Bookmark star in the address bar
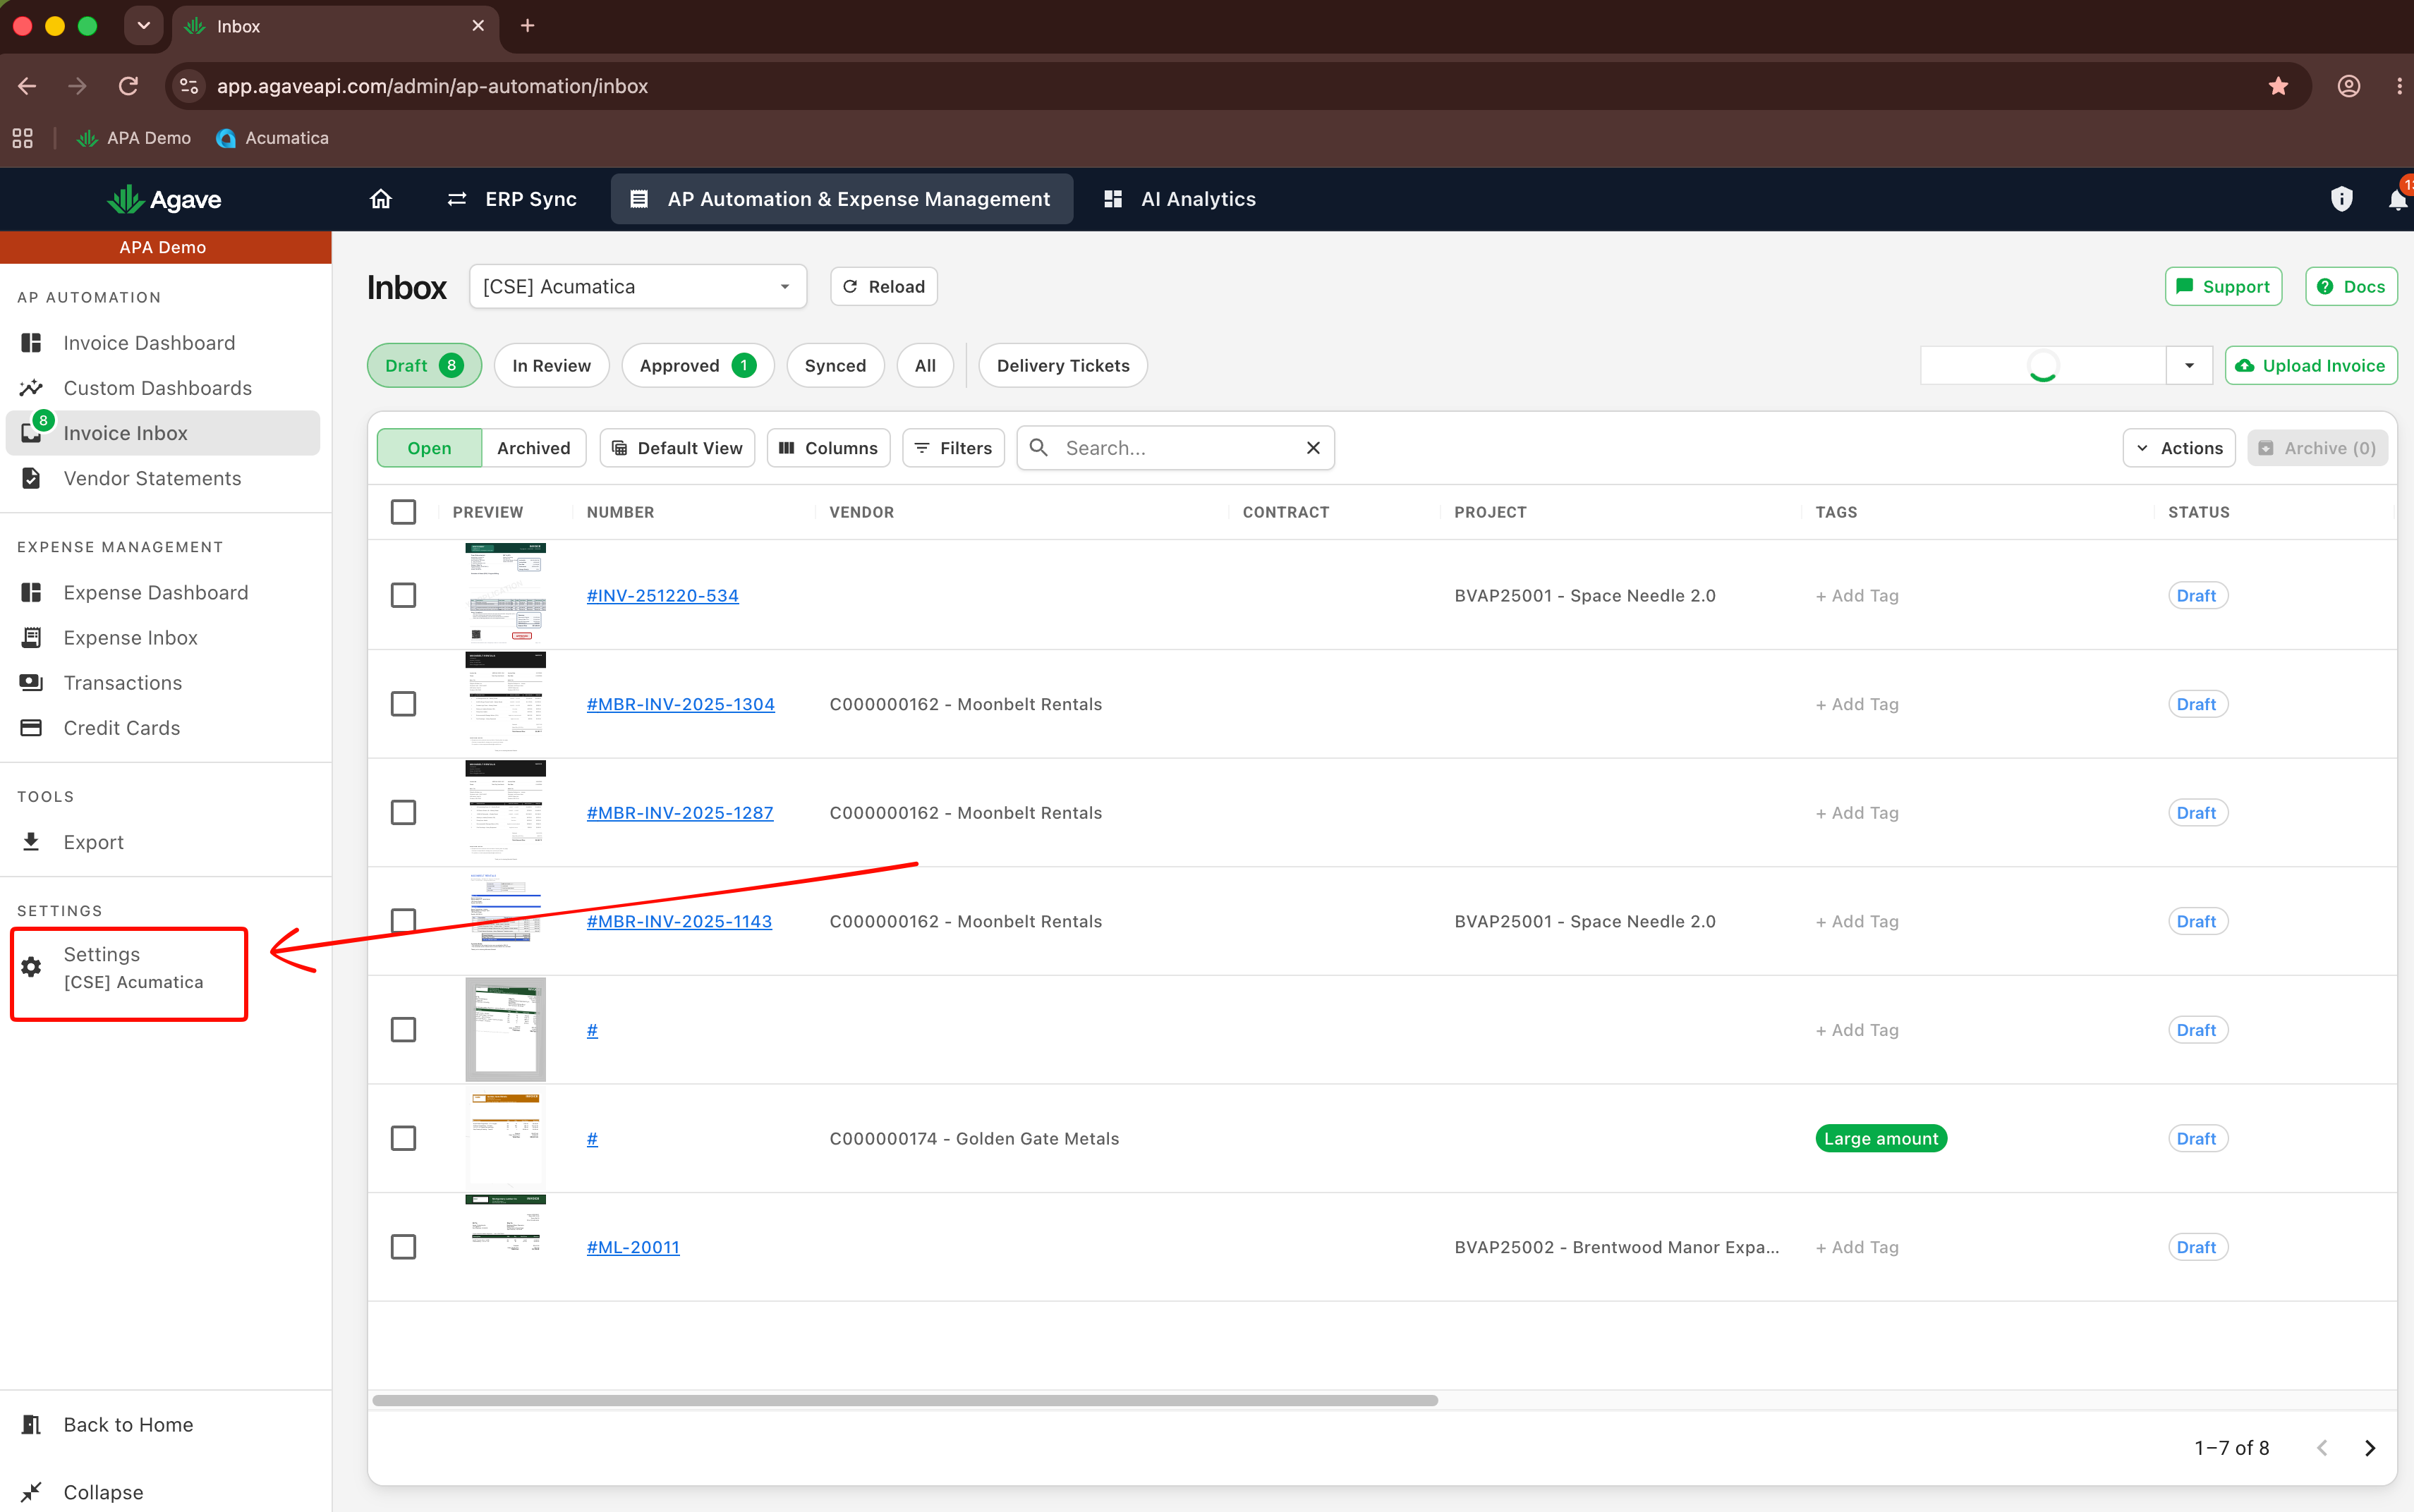This screenshot has width=2414, height=1512. click(2279, 86)
